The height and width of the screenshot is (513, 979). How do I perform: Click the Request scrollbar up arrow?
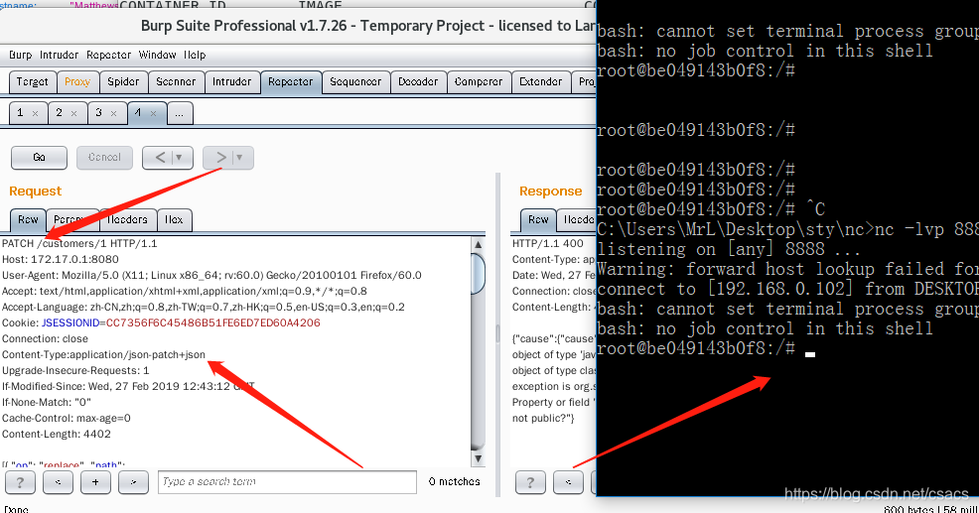coord(479,245)
